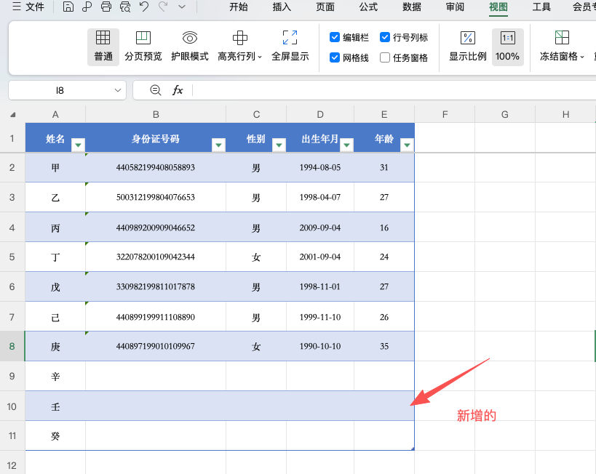Uncheck the 网格线 checkbox
Image resolution: width=596 pixels, height=474 pixels.
[335, 57]
